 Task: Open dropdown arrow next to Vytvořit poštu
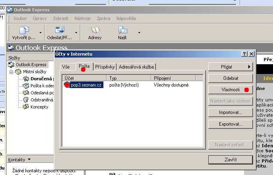(40, 32)
